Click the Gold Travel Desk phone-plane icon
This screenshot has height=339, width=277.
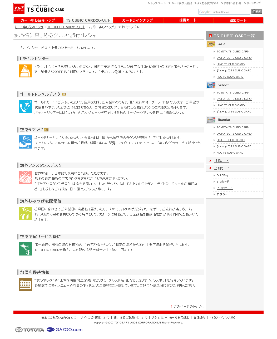coord(25,106)
